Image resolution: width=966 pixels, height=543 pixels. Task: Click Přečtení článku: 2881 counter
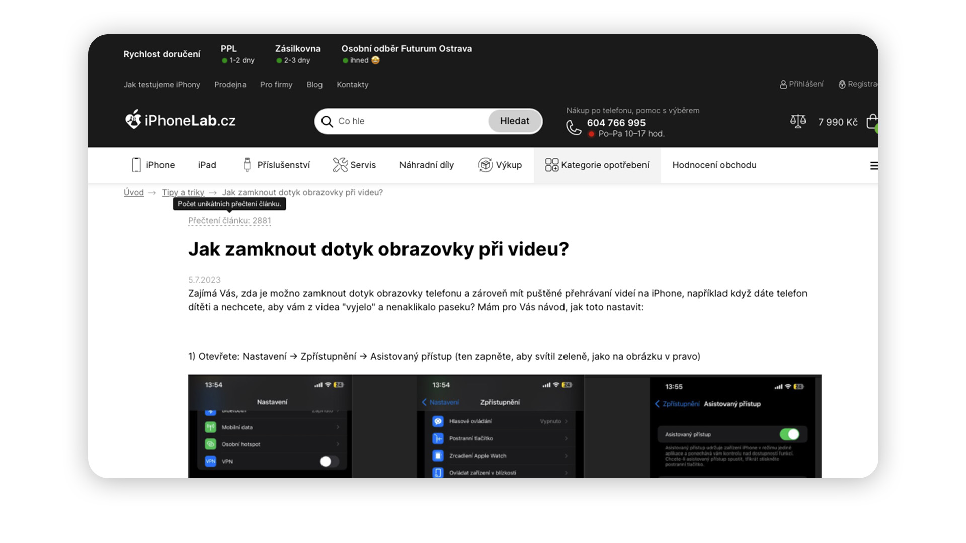click(x=229, y=220)
